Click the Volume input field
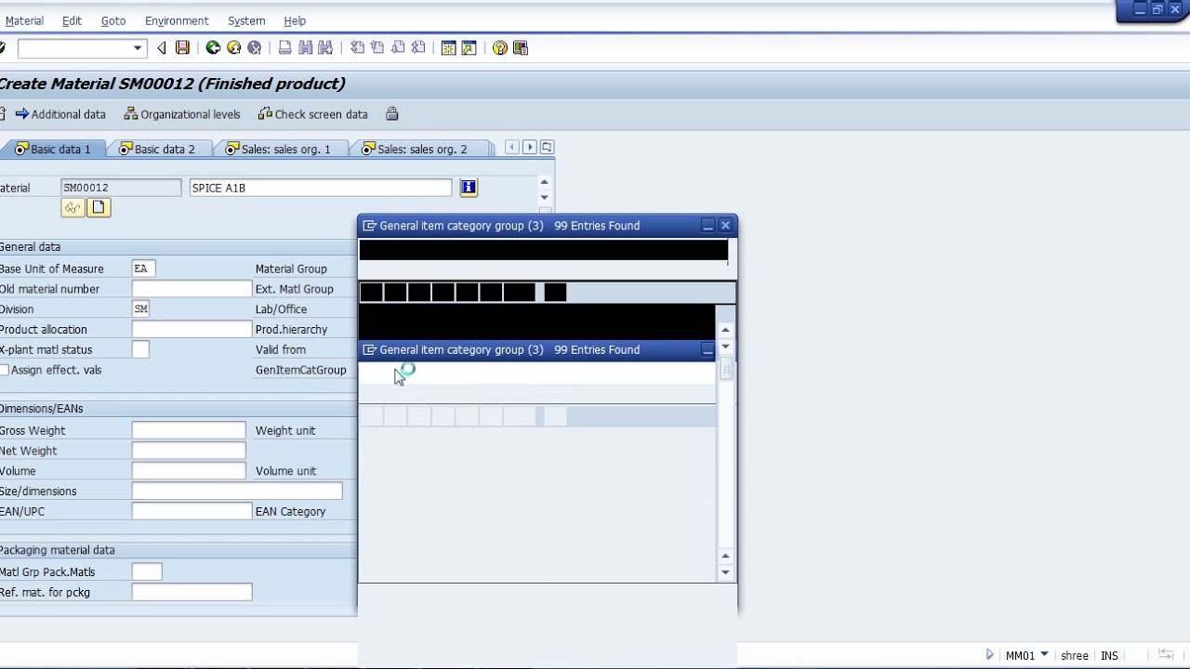1190x669 pixels. (189, 471)
